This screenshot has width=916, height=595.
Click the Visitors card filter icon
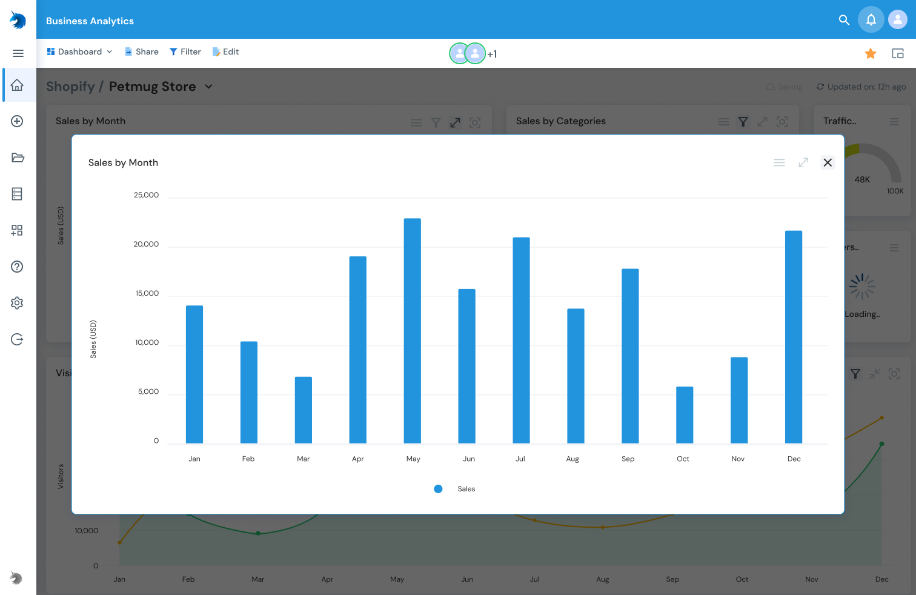pos(855,374)
